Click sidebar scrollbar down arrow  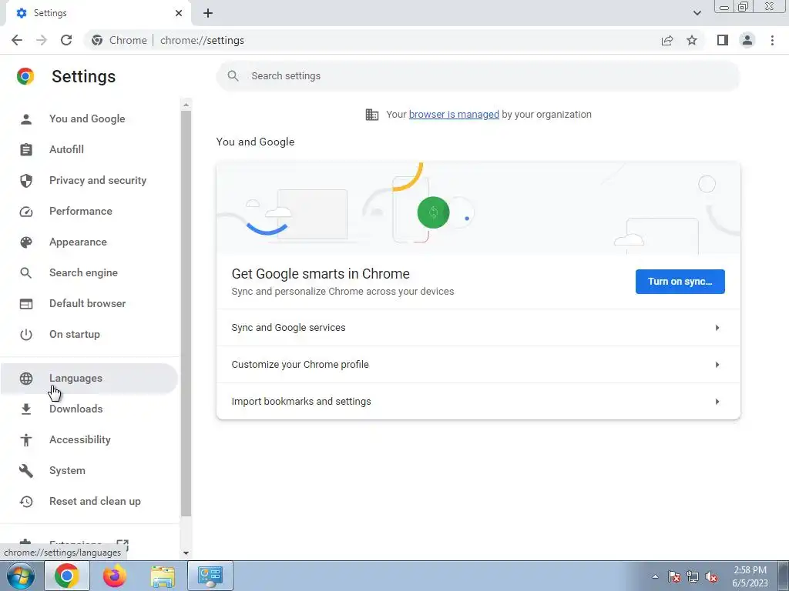coord(186,553)
